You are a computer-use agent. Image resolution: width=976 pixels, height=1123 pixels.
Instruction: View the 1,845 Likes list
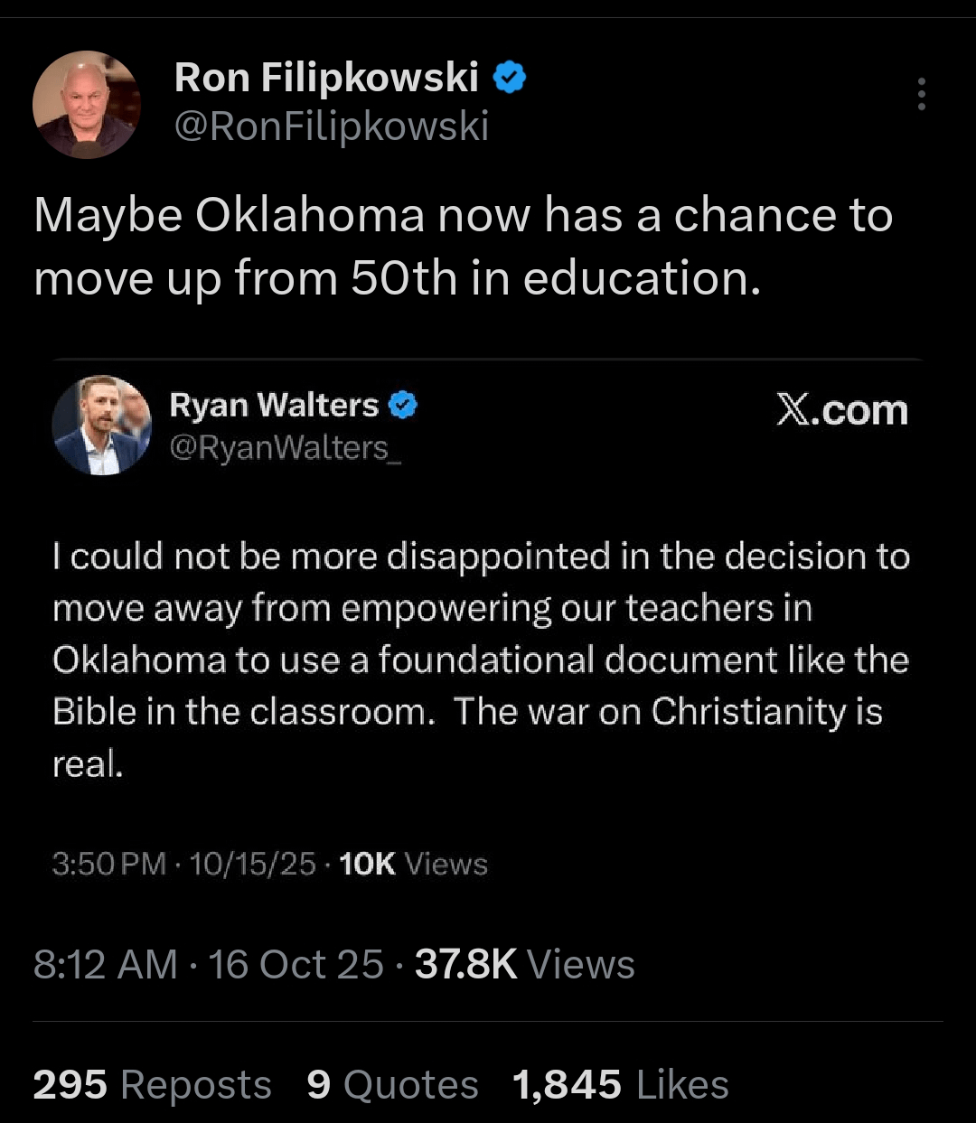pyautogui.click(x=620, y=1085)
